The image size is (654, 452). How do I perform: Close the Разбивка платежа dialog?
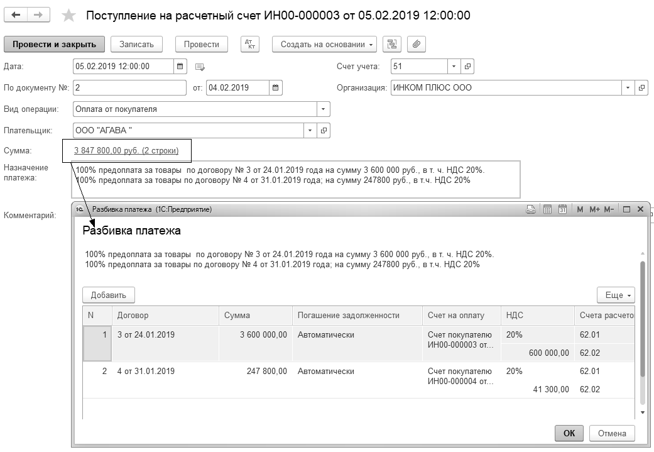pos(641,209)
